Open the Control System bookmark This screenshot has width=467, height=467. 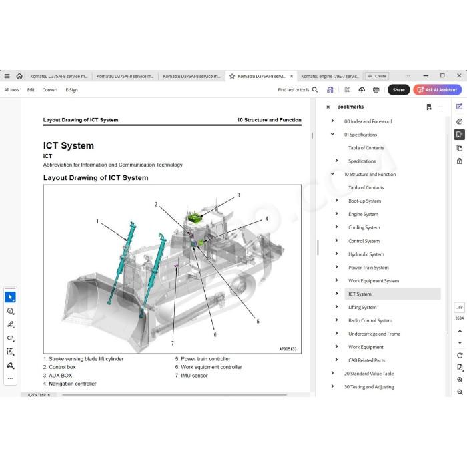pyautogui.click(x=364, y=241)
